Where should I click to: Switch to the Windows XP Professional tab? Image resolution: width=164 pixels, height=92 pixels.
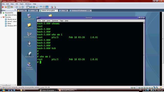coord(79,10)
